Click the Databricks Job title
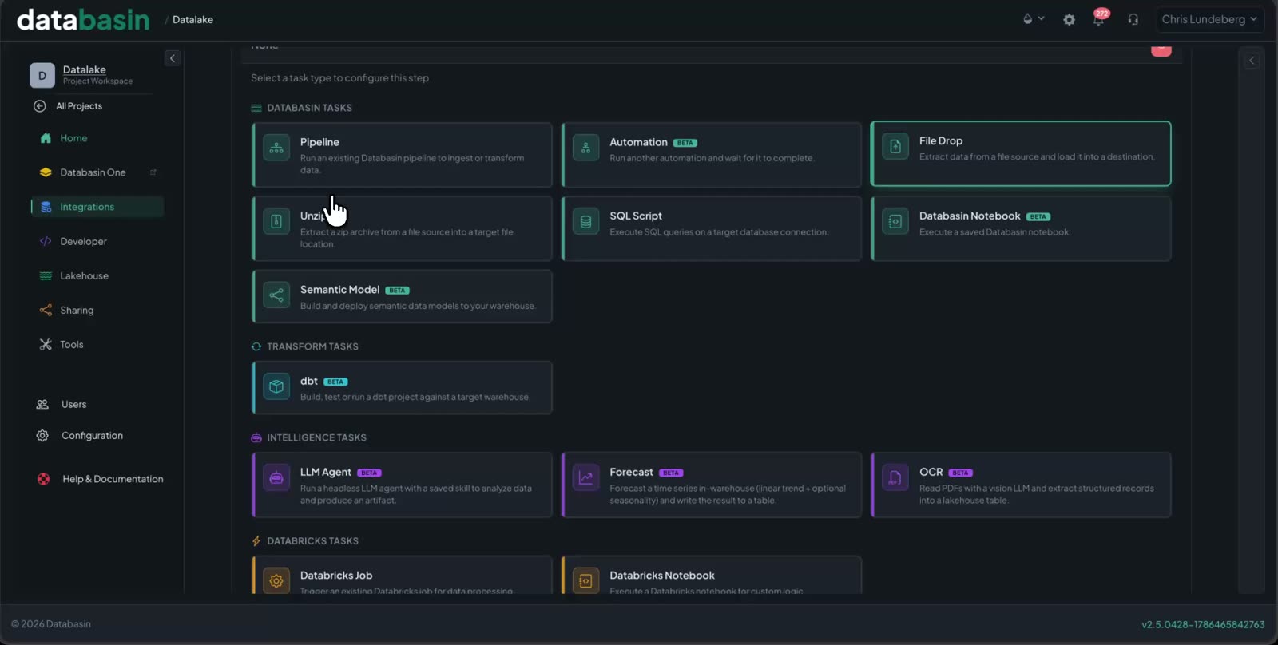Screen dimensions: 1278x645 click(x=336, y=576)
